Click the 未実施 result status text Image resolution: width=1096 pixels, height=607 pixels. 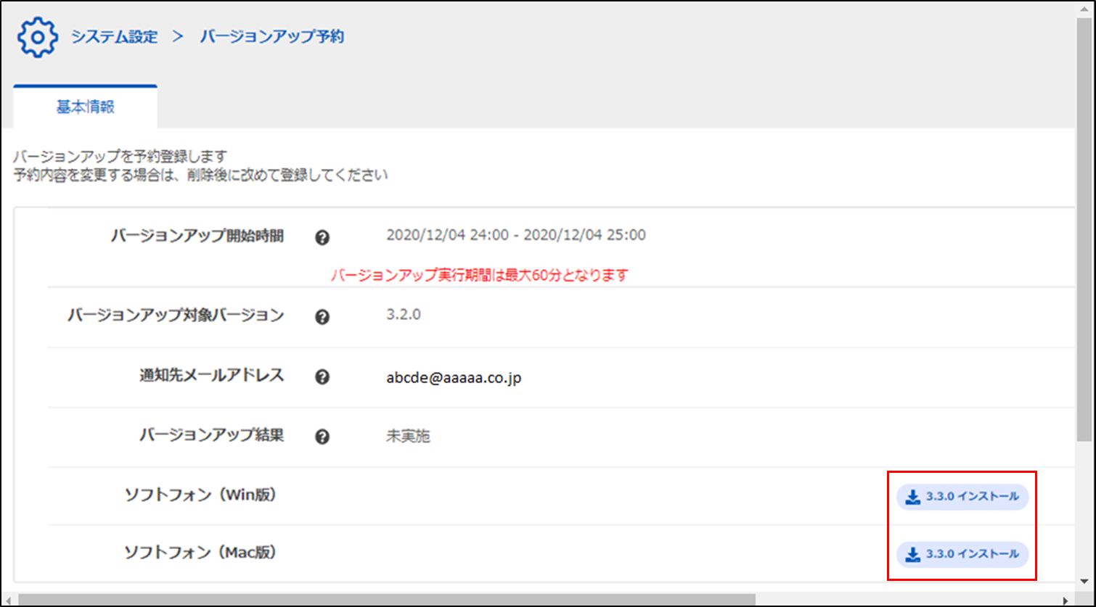coord(408,437)
